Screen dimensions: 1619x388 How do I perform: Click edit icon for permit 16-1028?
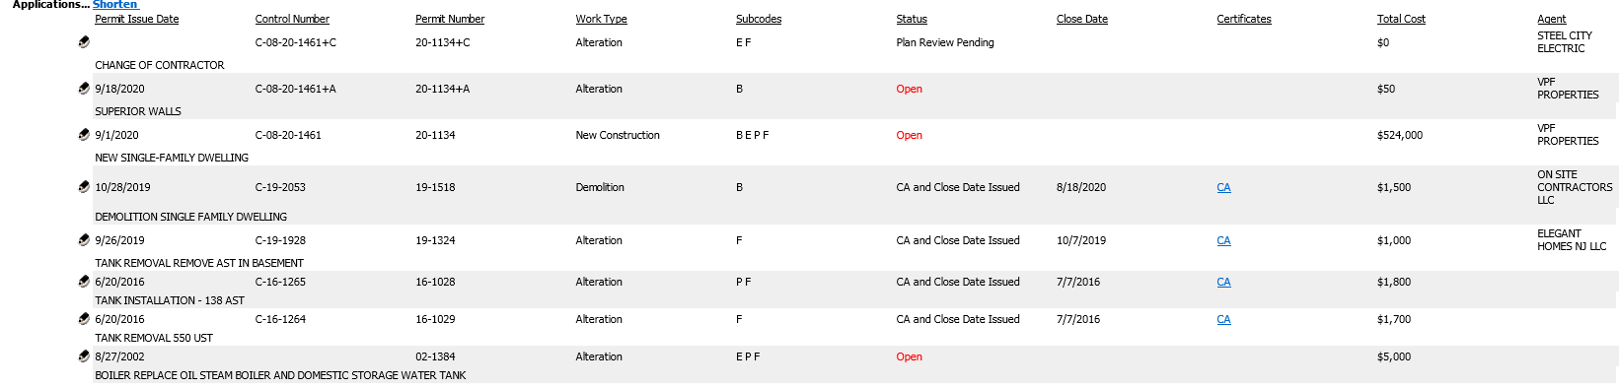click(x=84, y=282)
